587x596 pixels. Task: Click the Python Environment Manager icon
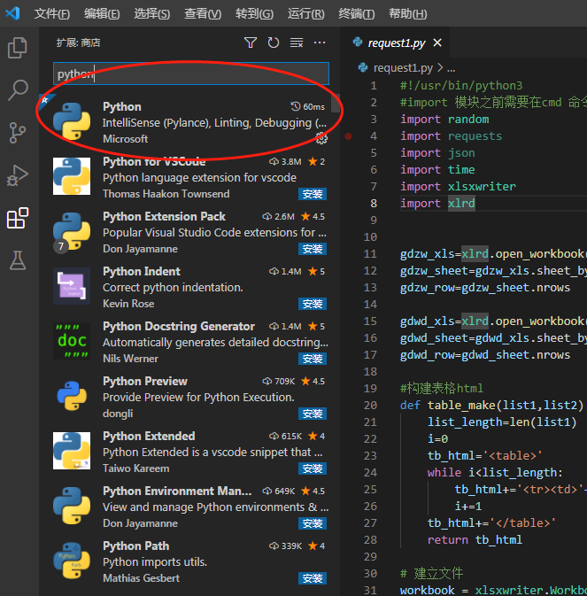pos(72,506)
